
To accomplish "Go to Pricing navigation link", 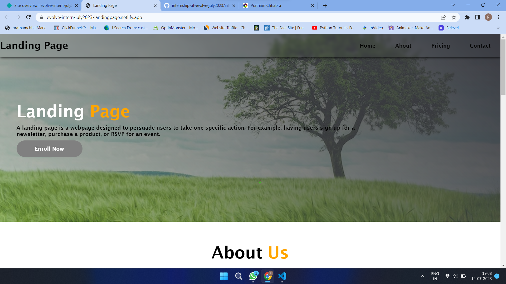I will tap(440, 46).
